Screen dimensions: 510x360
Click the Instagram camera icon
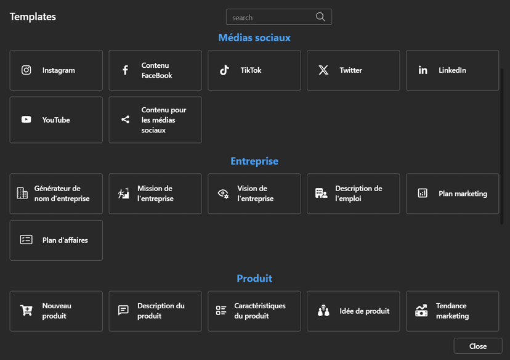26,70
